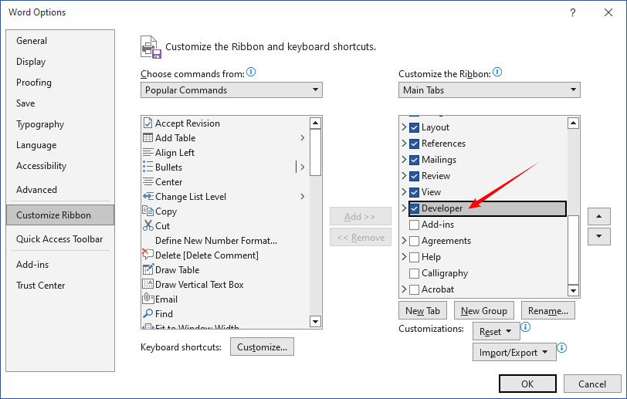Select the Accept Revision command icon
The height and width of the screenshot is (399, 627).
point(148,123)
